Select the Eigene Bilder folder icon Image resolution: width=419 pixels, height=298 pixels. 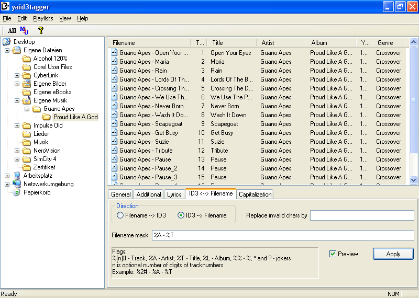[x=27, y=84]
